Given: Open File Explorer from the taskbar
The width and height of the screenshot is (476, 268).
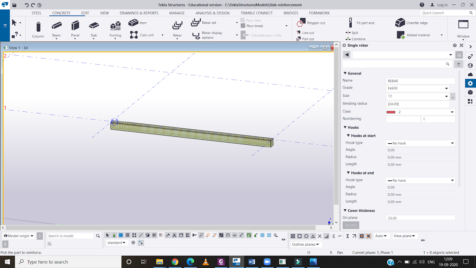Looking at the screenshot, I should [x=160, y=262].
